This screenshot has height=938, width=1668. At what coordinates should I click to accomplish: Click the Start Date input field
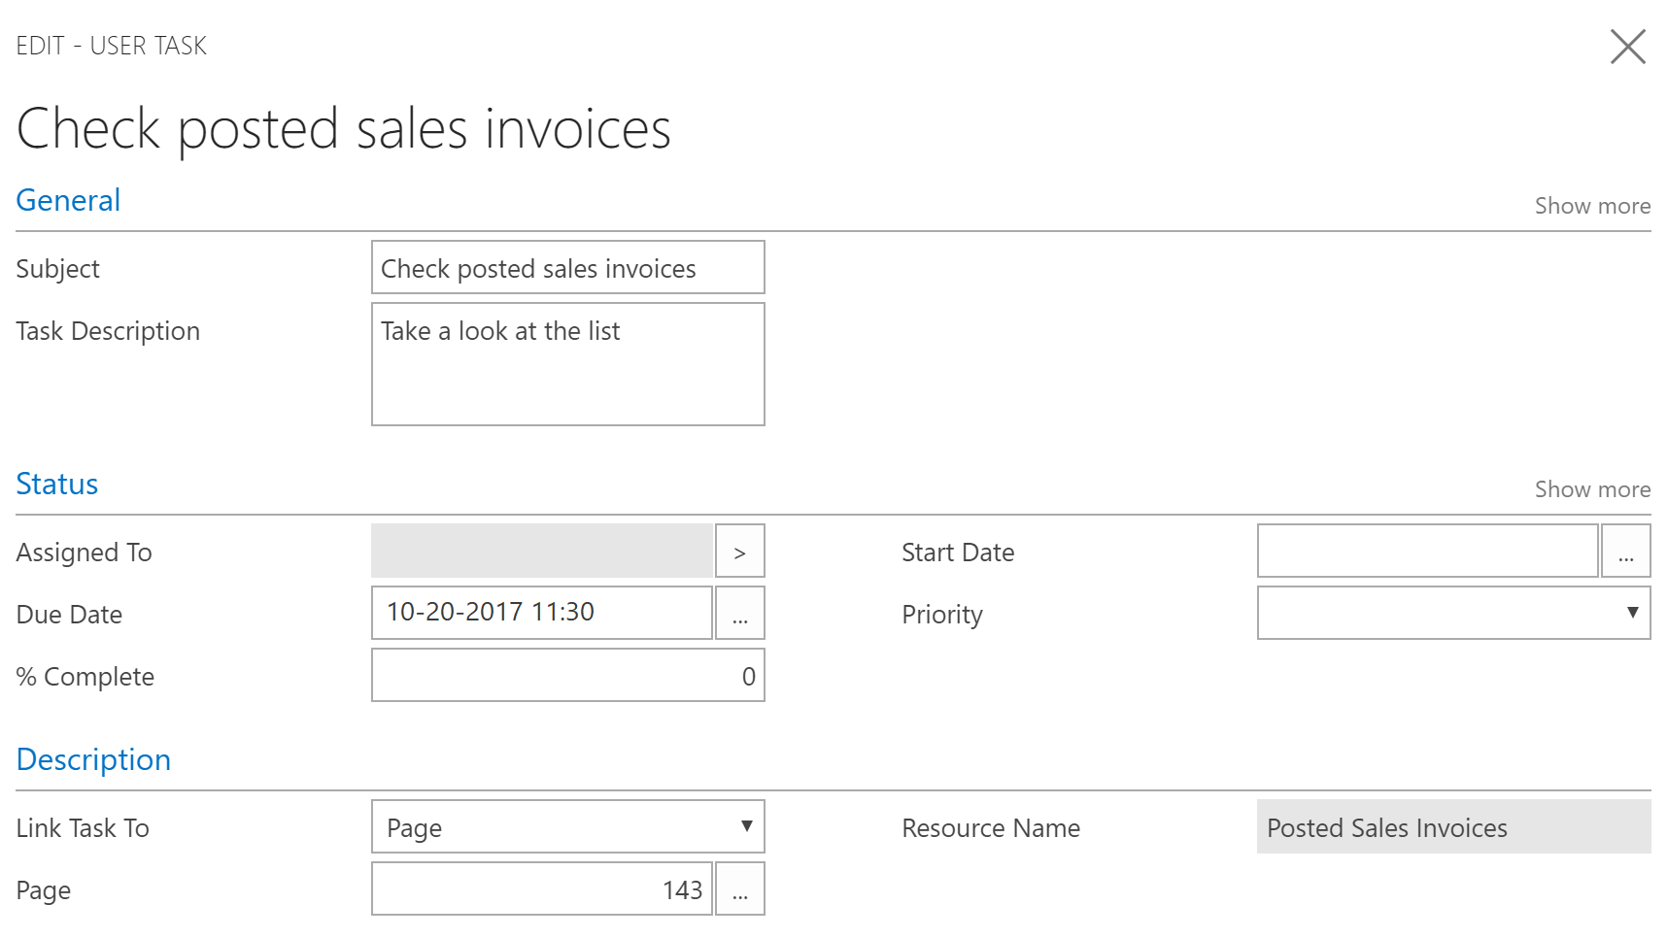point(1426,551)
